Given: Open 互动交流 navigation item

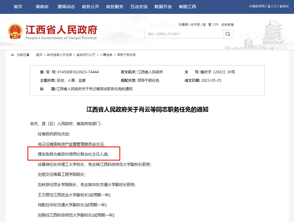Looking at the screenshot, I should tap(139, 7).
